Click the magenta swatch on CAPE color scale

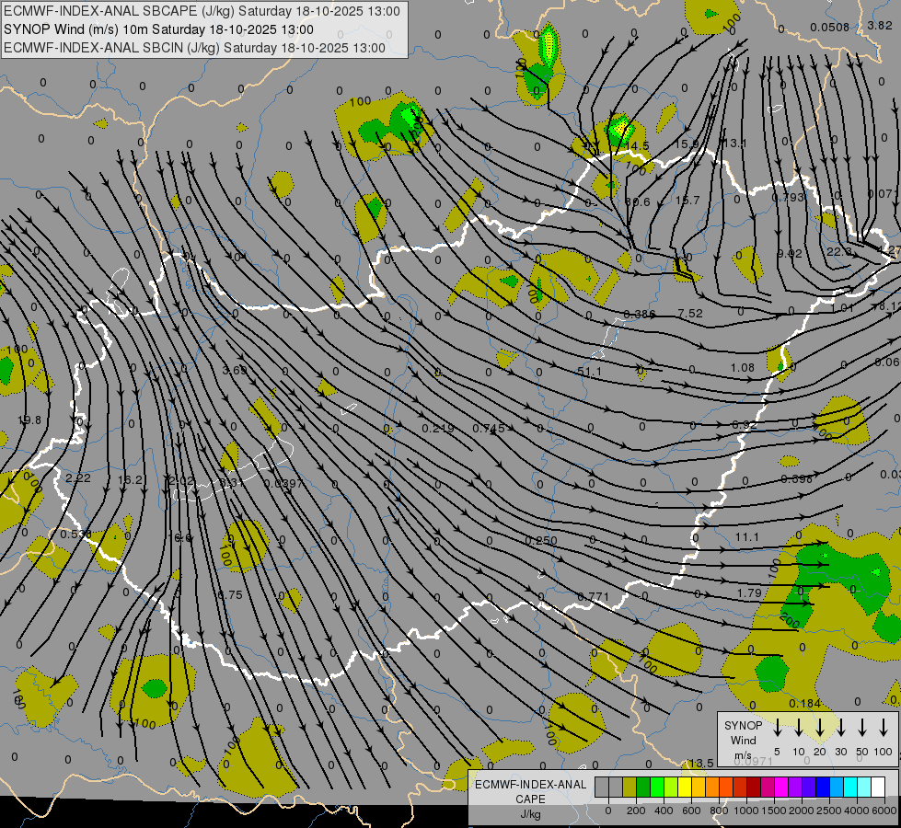point(781,788)
